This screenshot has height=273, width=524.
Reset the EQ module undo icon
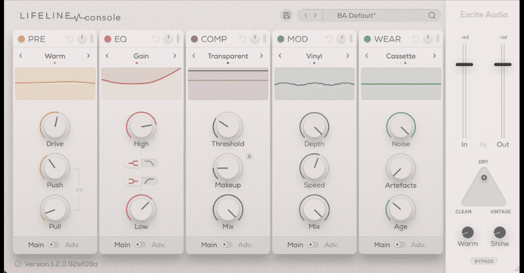[x=156, y=39]
